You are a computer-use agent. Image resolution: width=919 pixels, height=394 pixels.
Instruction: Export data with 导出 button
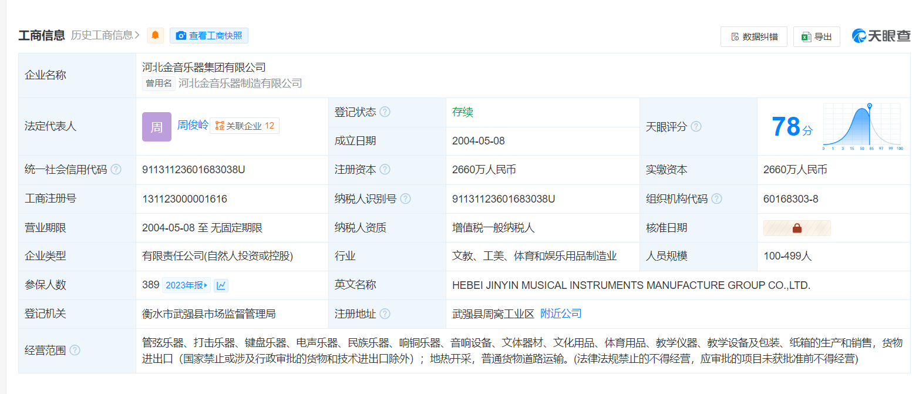pos(817,36)
